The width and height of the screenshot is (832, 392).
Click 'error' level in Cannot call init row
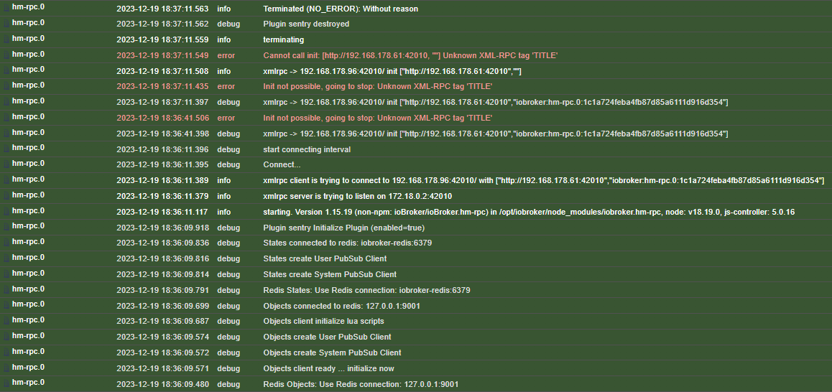click(226, 56)
